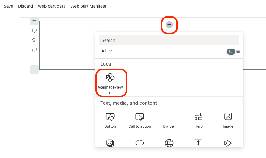The image size is (266, 158).
Task: Insert the Image web part
Action: [x=228, y=121]
